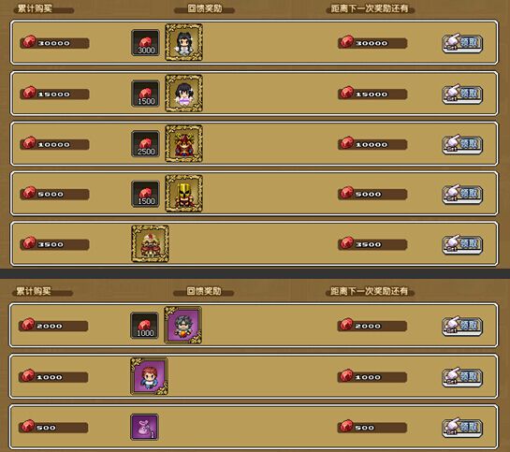View purple-dress girl character card
Image resolution: width=510 pixels, height=452 pixels.
(x=183, y=94)
